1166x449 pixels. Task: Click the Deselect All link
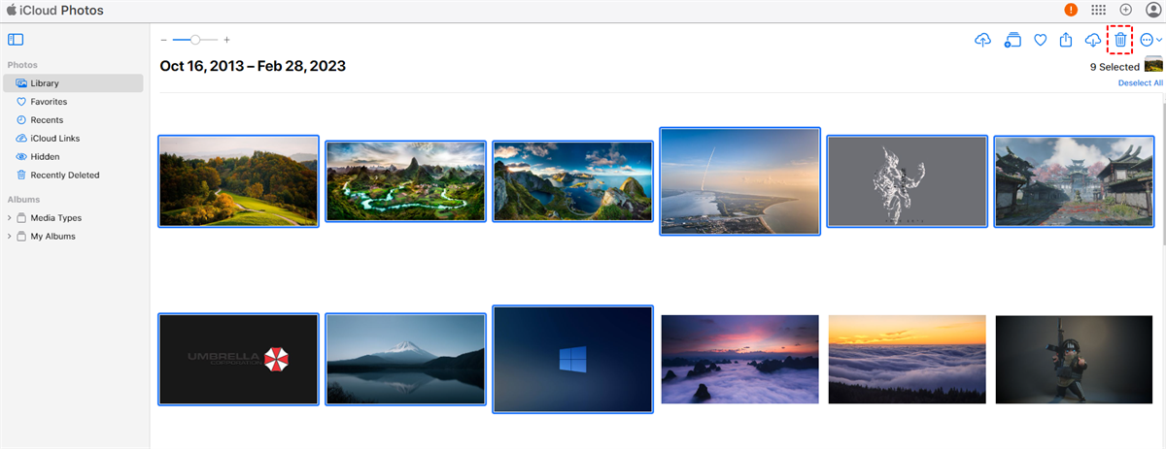pos(1141,83)
